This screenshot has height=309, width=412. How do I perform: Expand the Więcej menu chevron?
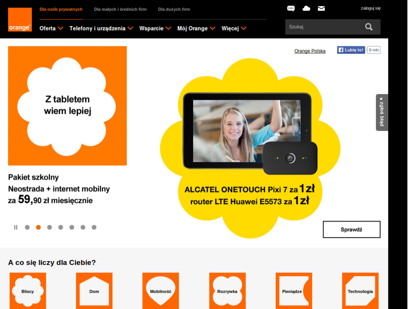(x=243, y=29)
